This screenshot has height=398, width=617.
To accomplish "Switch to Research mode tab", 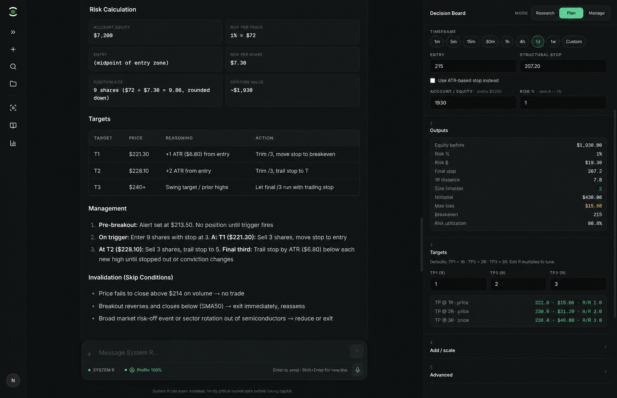I will (x=545, y=13).
